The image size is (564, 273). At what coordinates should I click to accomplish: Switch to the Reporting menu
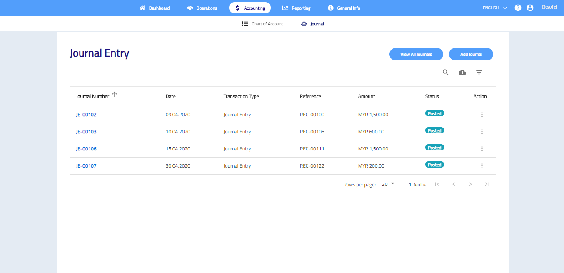[x=296, y=8]
